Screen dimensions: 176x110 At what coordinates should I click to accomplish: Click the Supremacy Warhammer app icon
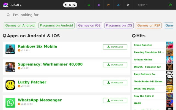[10, 67]
